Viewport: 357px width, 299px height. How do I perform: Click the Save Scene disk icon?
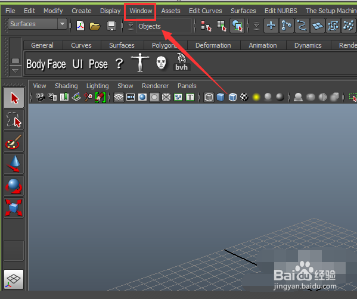[111, 26]
